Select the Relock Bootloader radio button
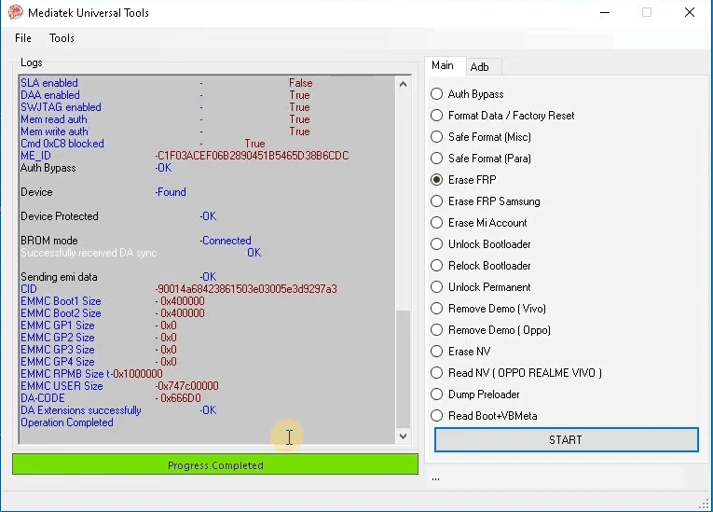 click(436, 266)
